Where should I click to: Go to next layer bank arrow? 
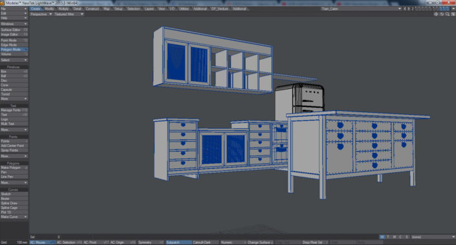pos(409,8)
